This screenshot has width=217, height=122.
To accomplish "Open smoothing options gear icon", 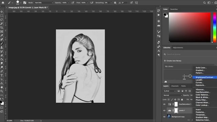I will coord(115,3).
